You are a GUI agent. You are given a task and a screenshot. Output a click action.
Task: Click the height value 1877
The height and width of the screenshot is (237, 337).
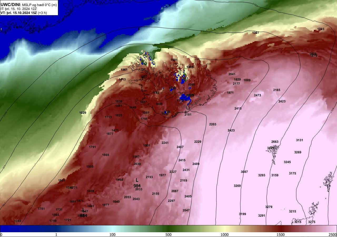pos(110,134)
